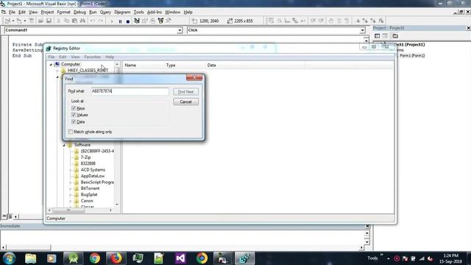Expand the BasicScript Program key arrow
Screen dimensions: 471x265
click(71, 183)
